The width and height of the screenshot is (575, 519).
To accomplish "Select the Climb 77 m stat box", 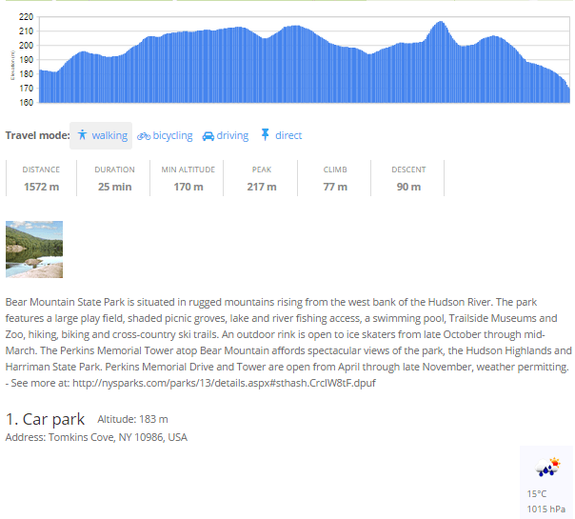I will click(335, 179).
